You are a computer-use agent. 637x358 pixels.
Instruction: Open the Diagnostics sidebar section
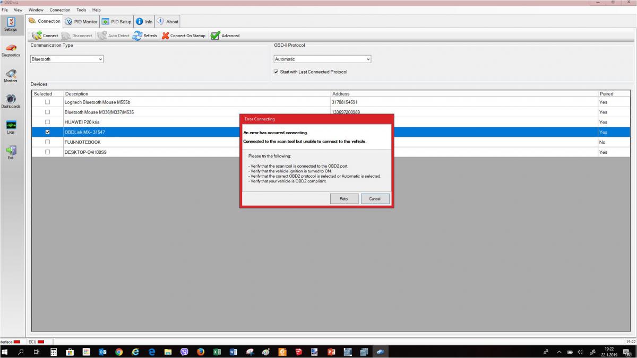[11, 50]
